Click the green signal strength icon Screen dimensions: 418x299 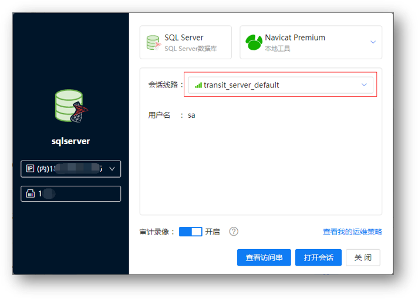coord(198,85)
